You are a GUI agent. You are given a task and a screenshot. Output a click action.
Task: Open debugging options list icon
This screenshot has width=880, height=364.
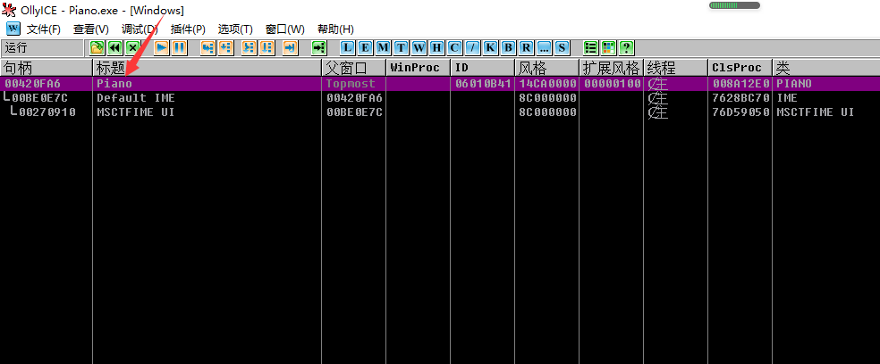pyautogui.click(x=590, y=47)
